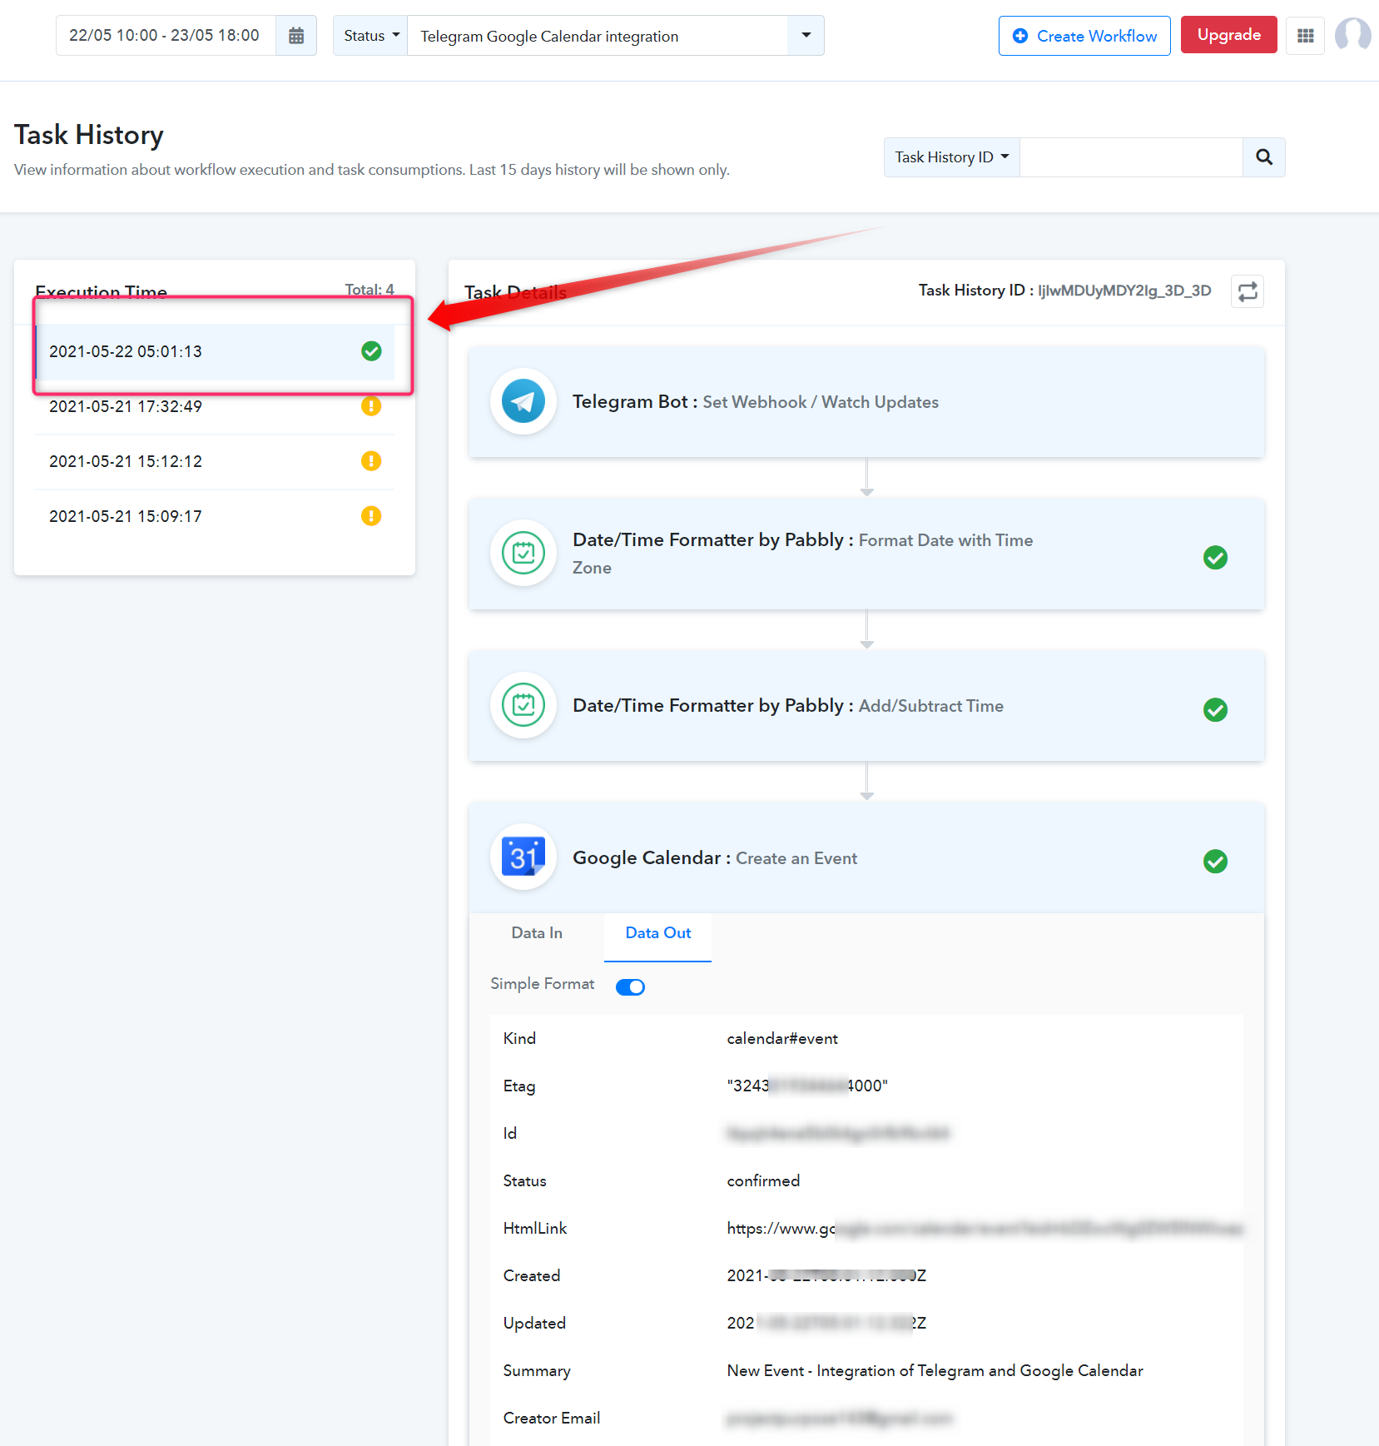The width and height of the screenshot is (1379, 1446).
Task: Click the Format Date with Time Zone step icon
Action: tap(523, 553)
